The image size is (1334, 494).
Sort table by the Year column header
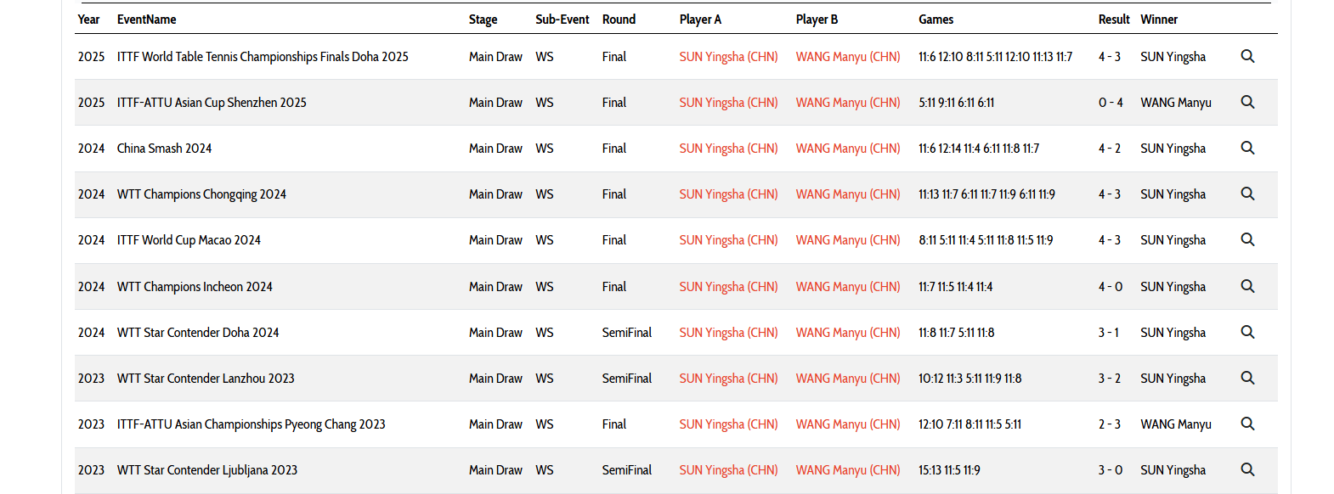(x=88, y=20)
